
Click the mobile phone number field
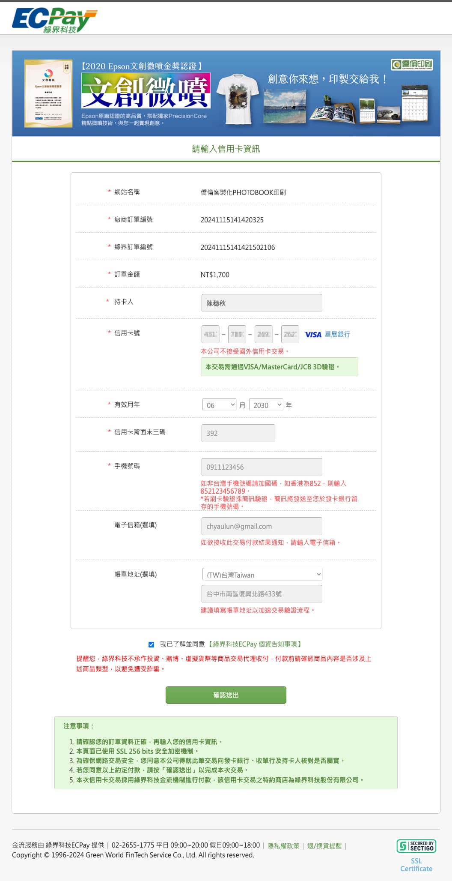[x=262, y=467]
